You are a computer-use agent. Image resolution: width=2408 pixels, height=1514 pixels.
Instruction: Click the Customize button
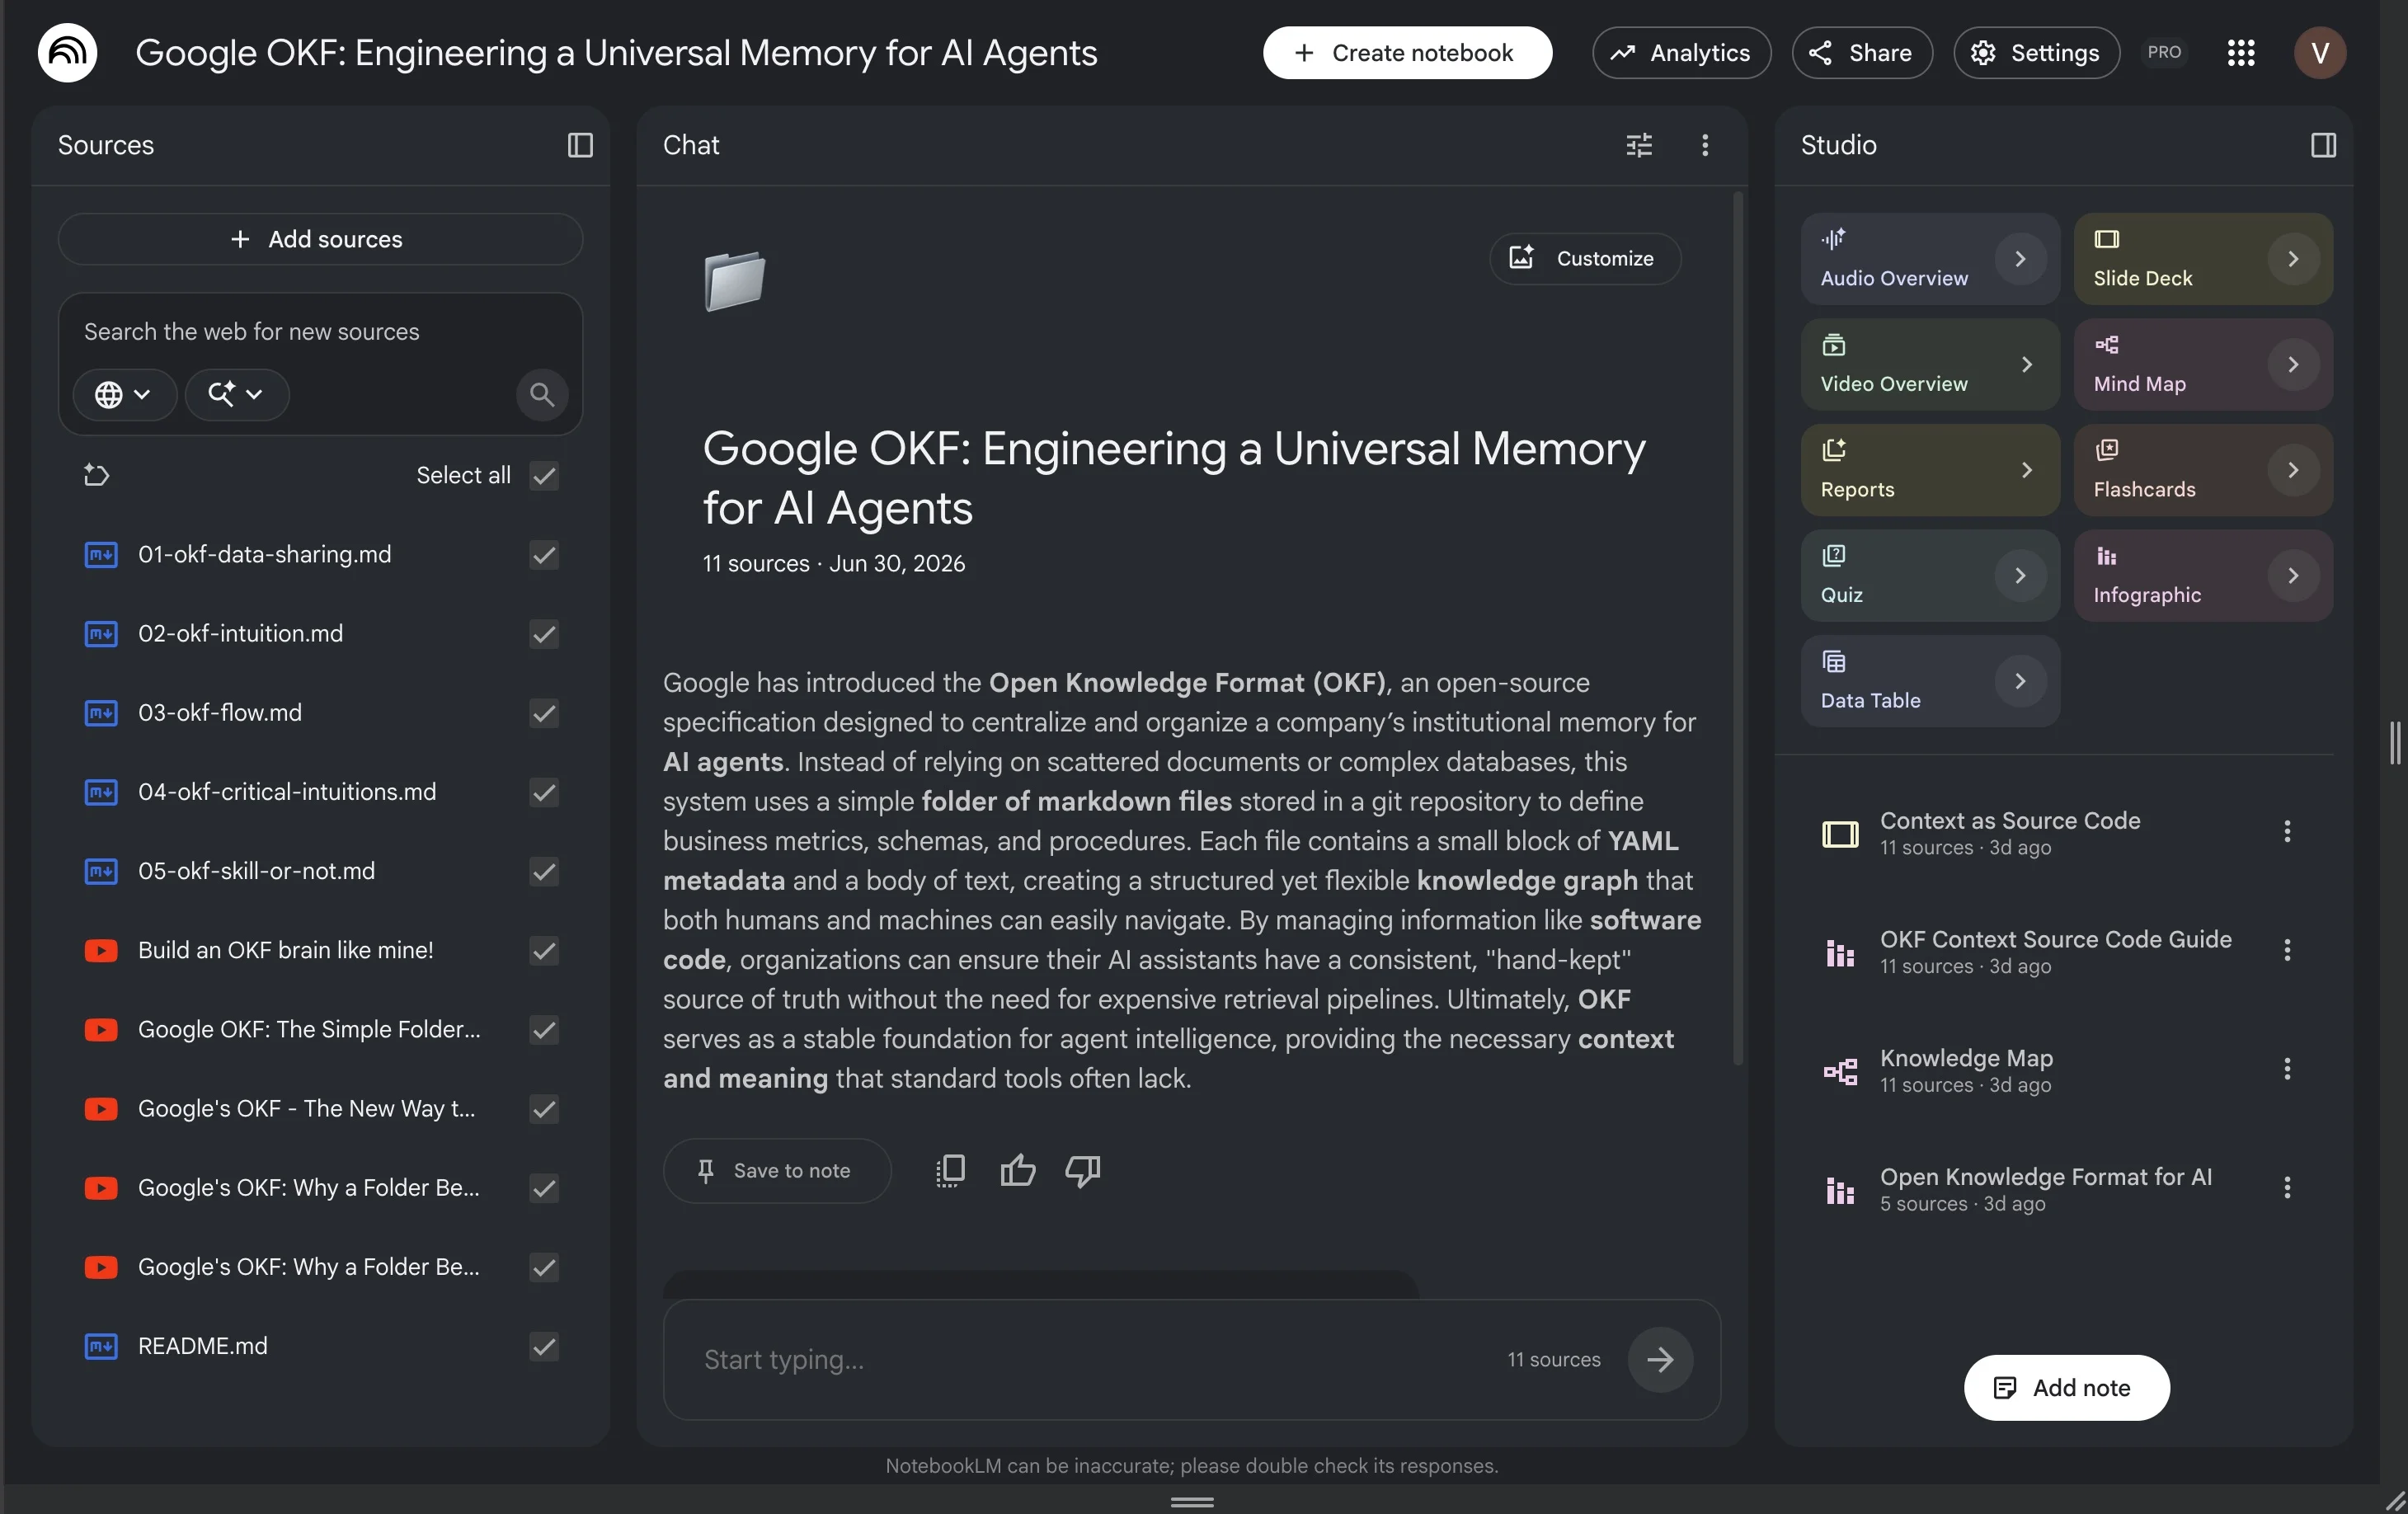click(x=1585, y=259)
